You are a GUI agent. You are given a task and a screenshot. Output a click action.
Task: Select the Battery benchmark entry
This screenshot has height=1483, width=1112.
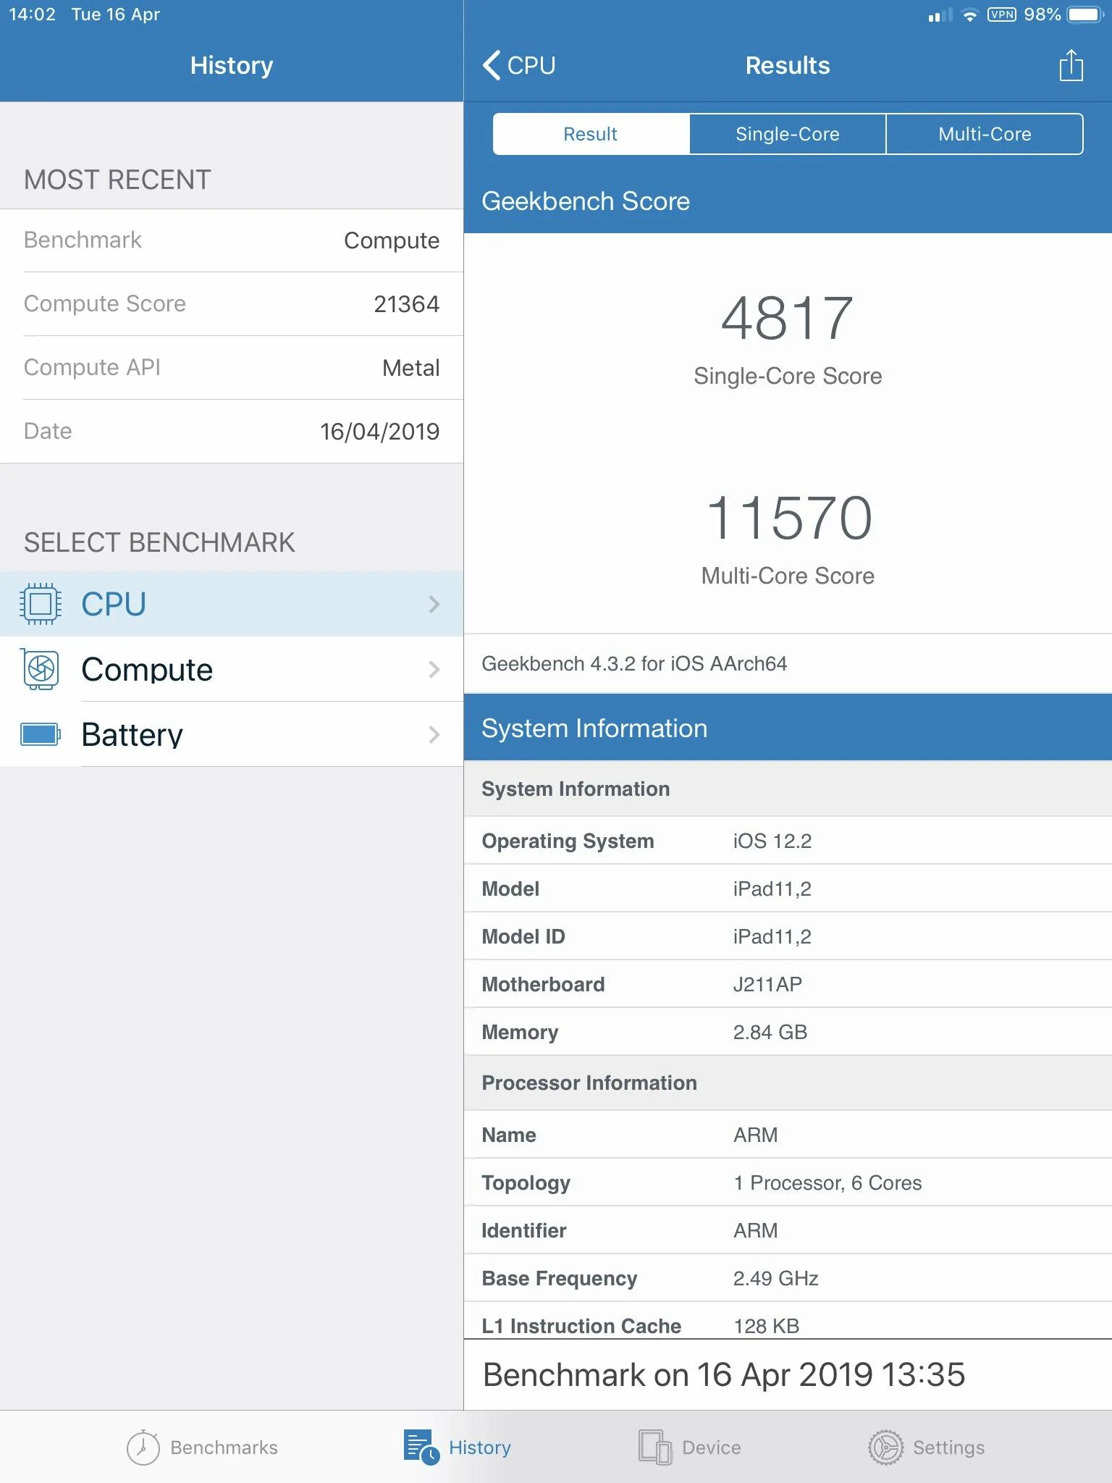point(232,734)
